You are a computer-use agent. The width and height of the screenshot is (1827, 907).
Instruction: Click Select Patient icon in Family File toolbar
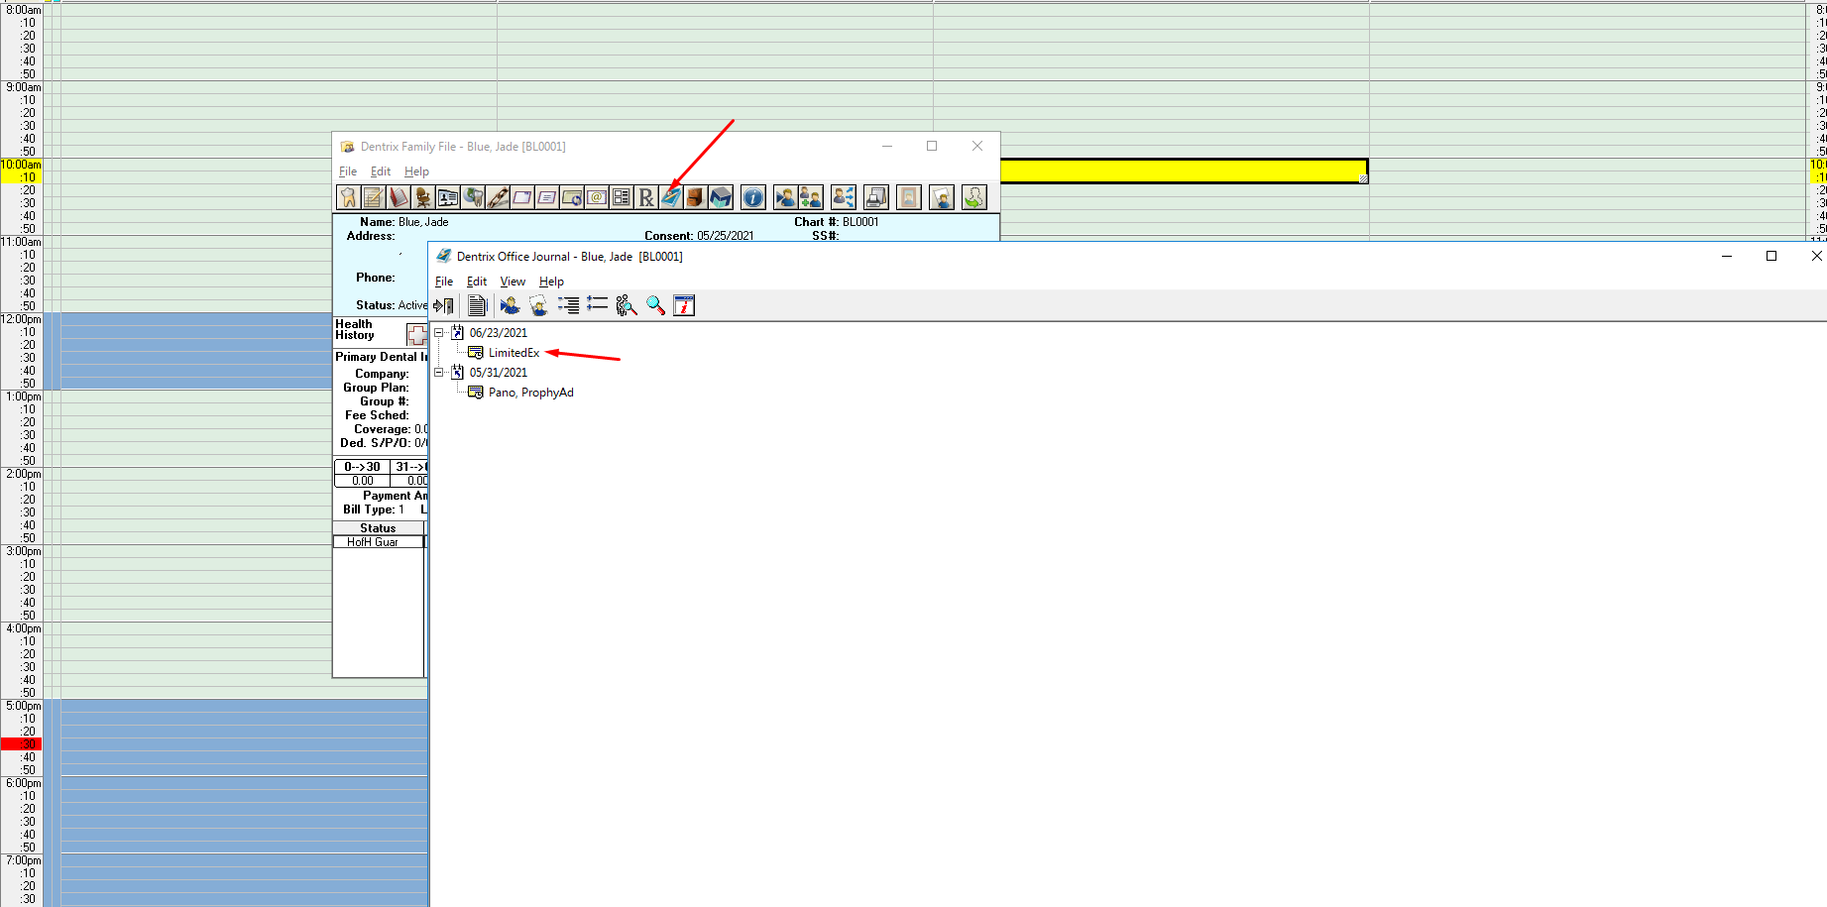[x=785, y=197]
